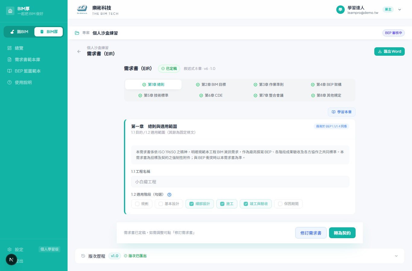Click the 個人沙盒練習 project name
The image size is (412, 271).
click(x=105, y=33)
